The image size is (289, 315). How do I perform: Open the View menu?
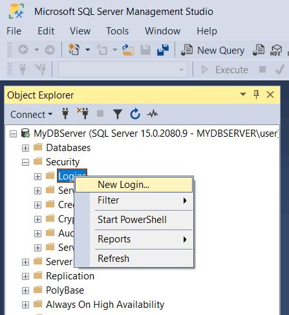point(80,31)
